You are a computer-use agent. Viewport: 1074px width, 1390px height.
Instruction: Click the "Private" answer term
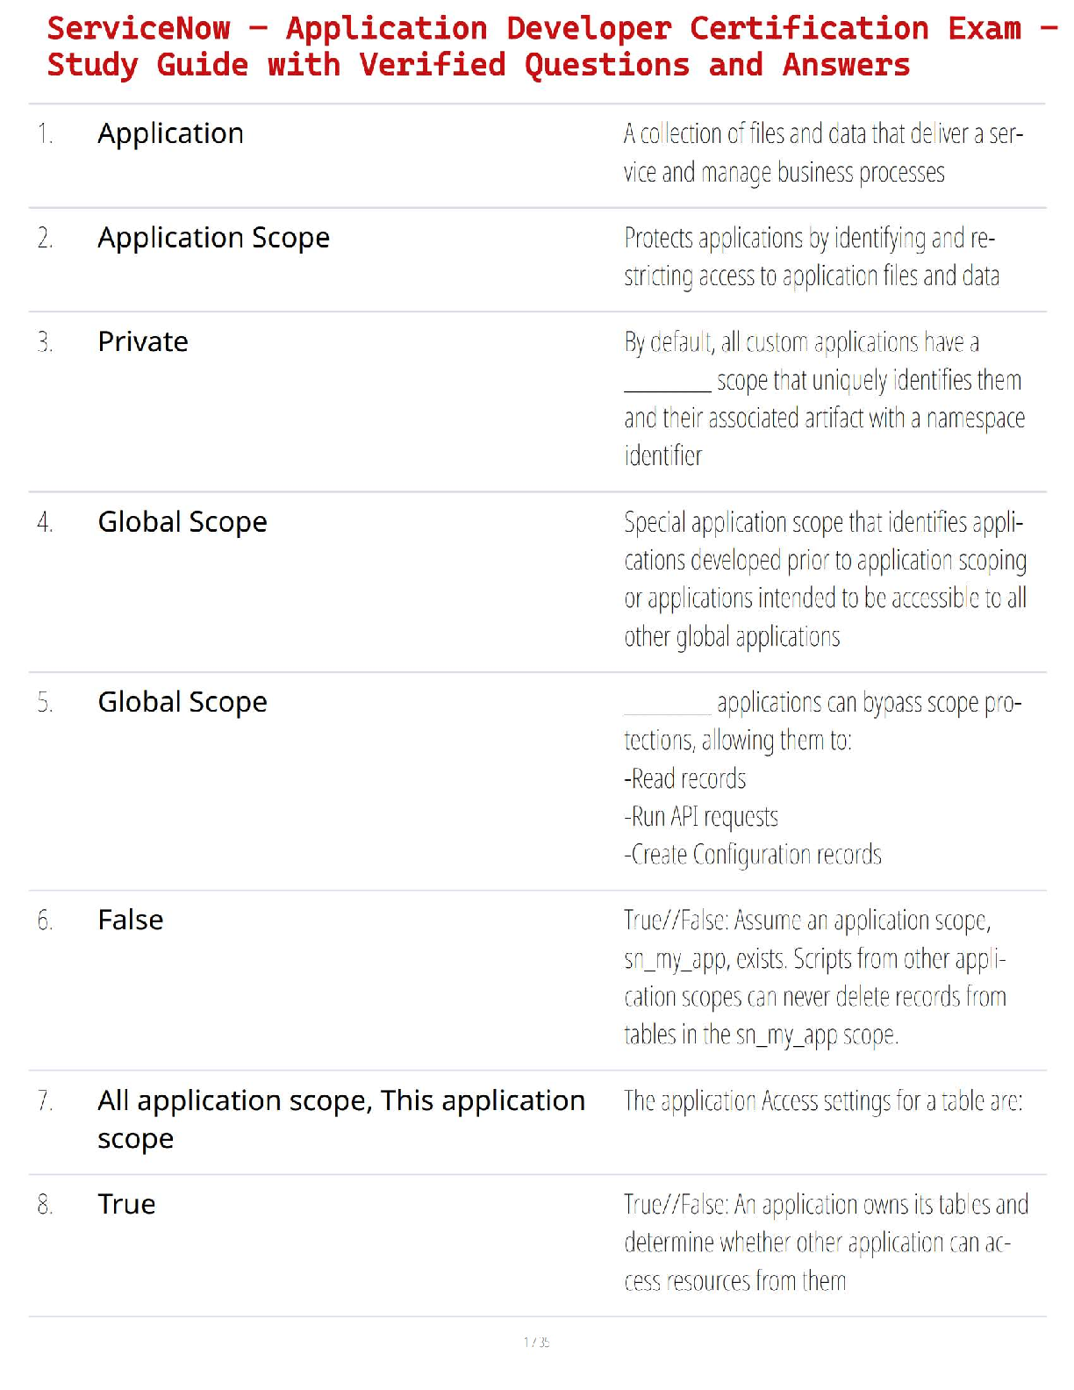(x=143, y=341)
